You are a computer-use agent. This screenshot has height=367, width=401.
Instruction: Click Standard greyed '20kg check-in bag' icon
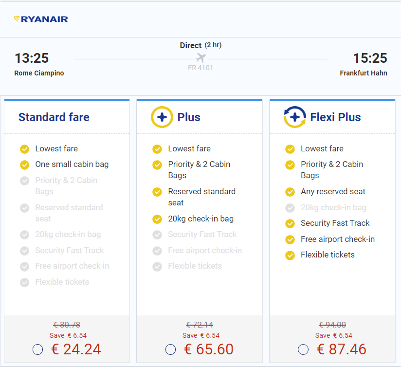[24, 235]
